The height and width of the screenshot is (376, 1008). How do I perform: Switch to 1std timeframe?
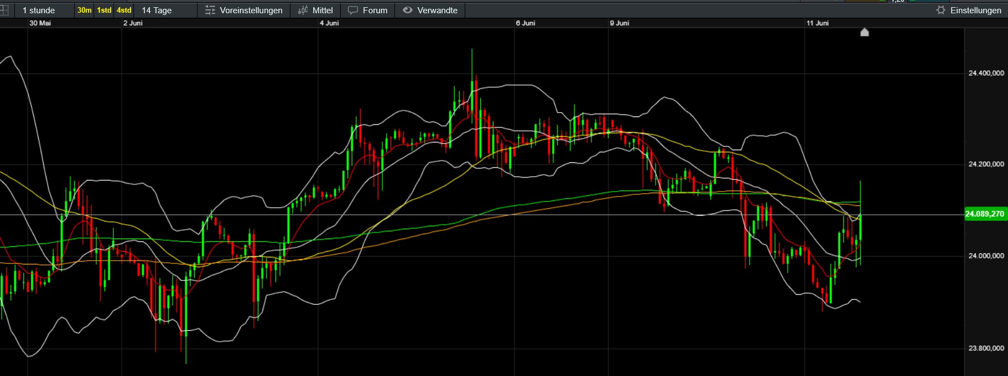tap(104, 10)
